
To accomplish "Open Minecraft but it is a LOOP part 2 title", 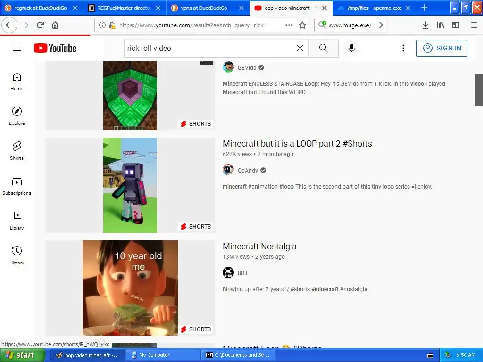I will point(297,143).
